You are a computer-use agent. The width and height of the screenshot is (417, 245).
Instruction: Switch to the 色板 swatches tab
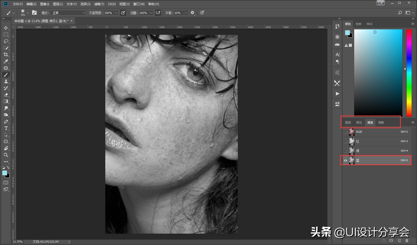pos(358,24)
